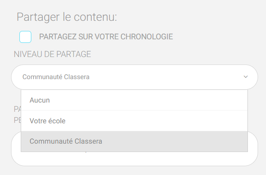The width and height of the screenshot is (266, 175).
Task: Click the Votre école row in the middle of the list
Action: click(x=134, y=121)
